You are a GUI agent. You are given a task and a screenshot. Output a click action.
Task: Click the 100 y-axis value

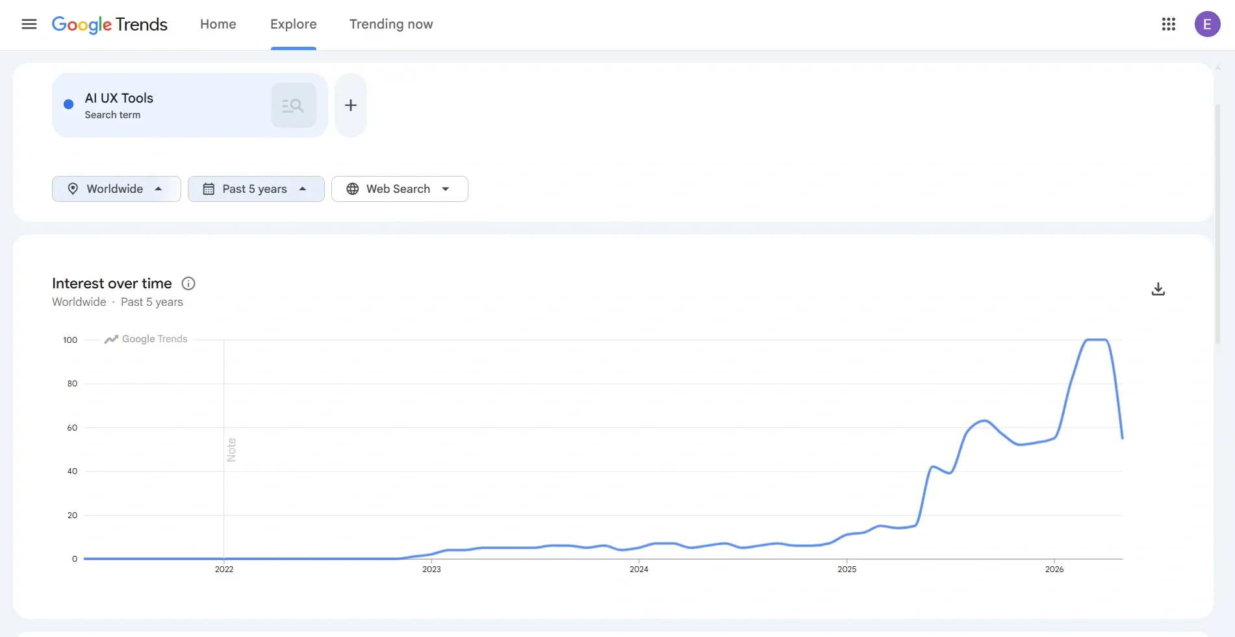point(70,340)
